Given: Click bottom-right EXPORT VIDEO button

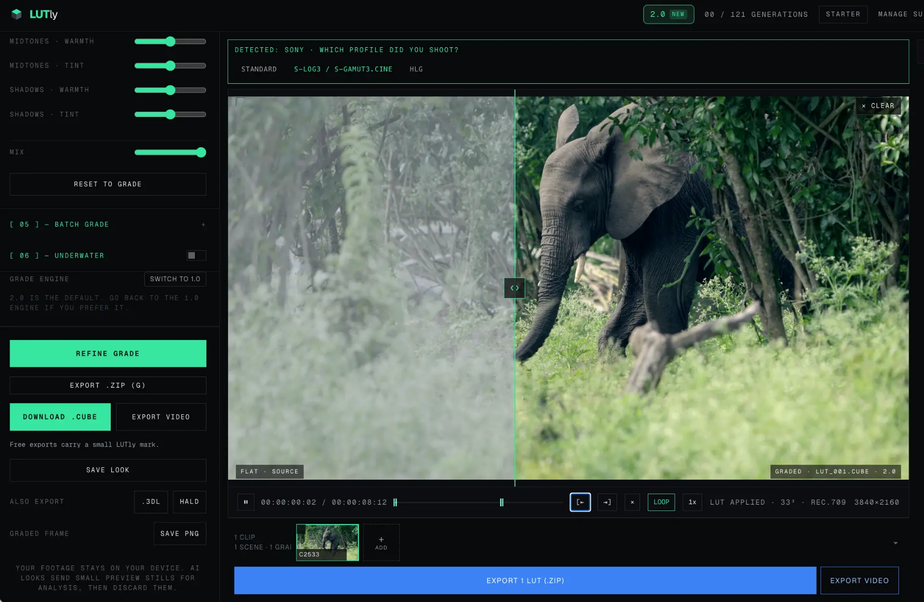Looking at the screenshot, I should (x=860, y=581).
